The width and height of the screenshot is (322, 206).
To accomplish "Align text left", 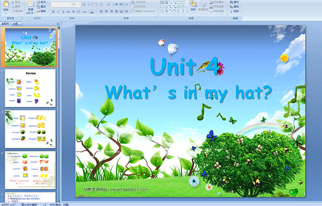I will 102,11.
